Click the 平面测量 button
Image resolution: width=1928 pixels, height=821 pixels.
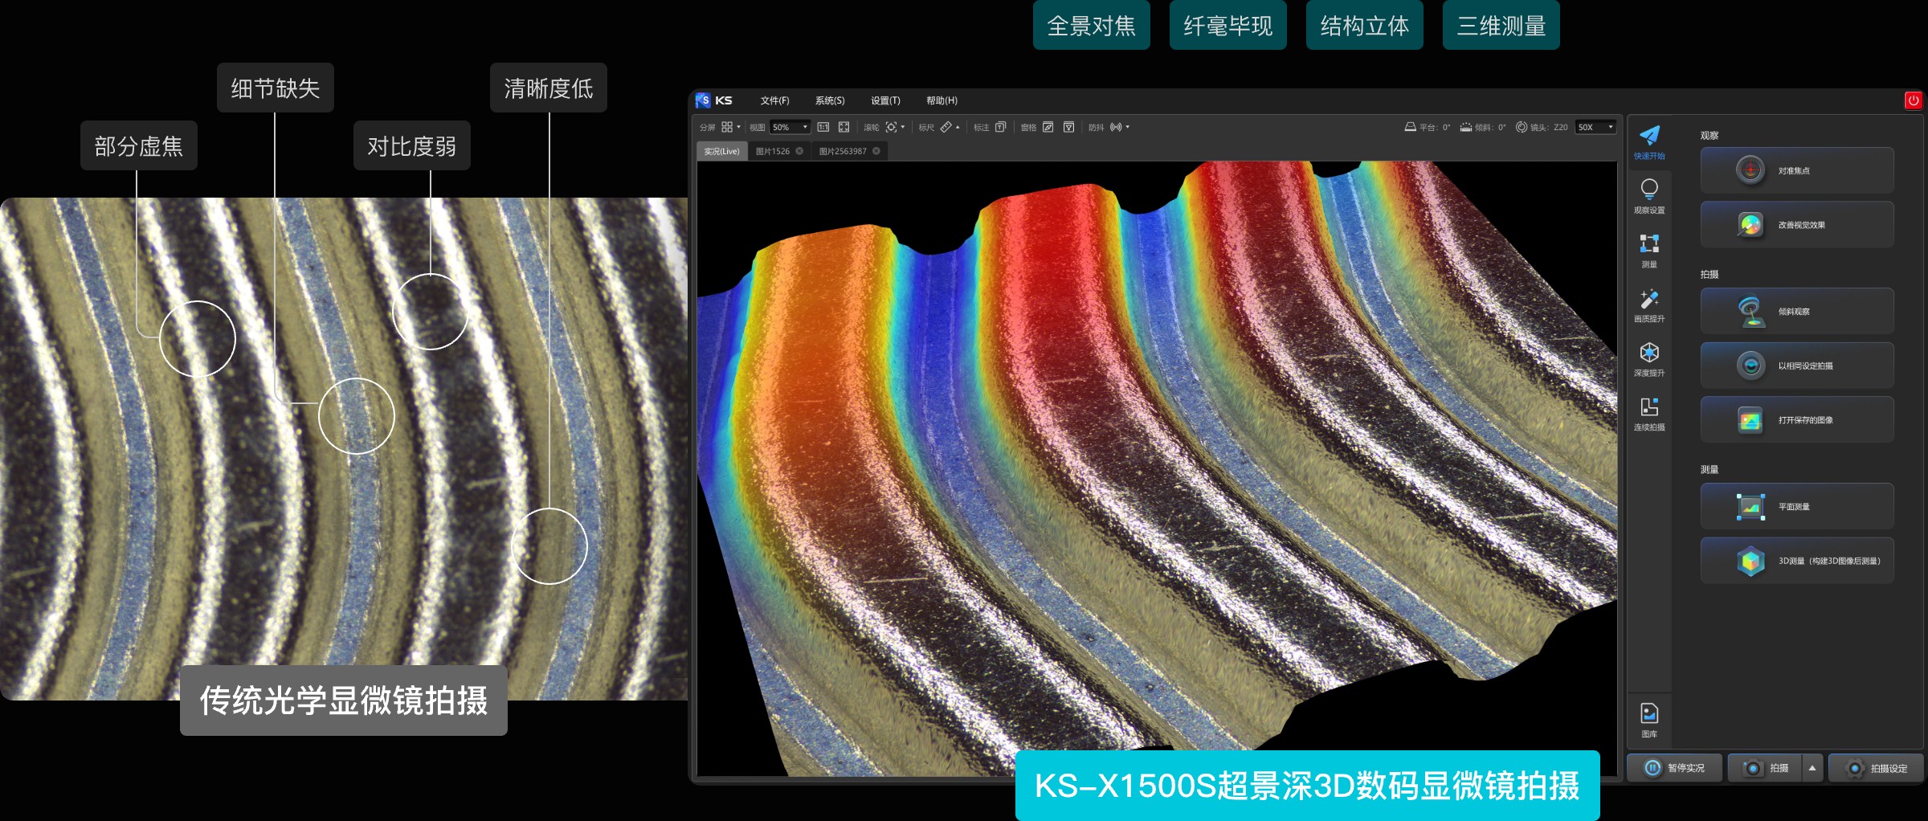(x=1797, y=506)
